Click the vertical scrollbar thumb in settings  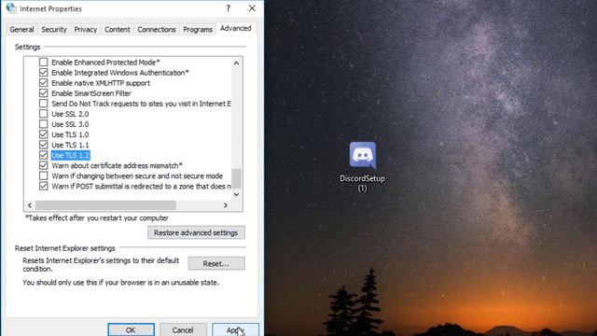click(236, 178)
